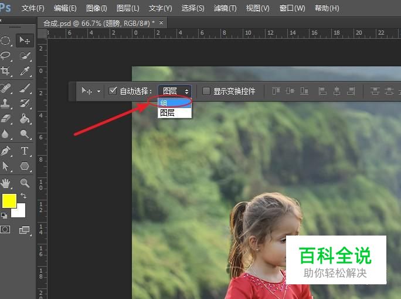Open the 窗口(W) menu
The width and height of the screenshot is (401, 299).
point(293,8)
